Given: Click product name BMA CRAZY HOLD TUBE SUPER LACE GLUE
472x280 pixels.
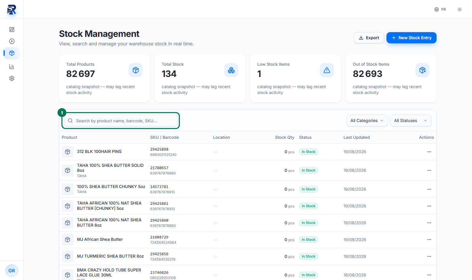Looking at the screenshot, I should pyautogui.click(x=109, y=272).
